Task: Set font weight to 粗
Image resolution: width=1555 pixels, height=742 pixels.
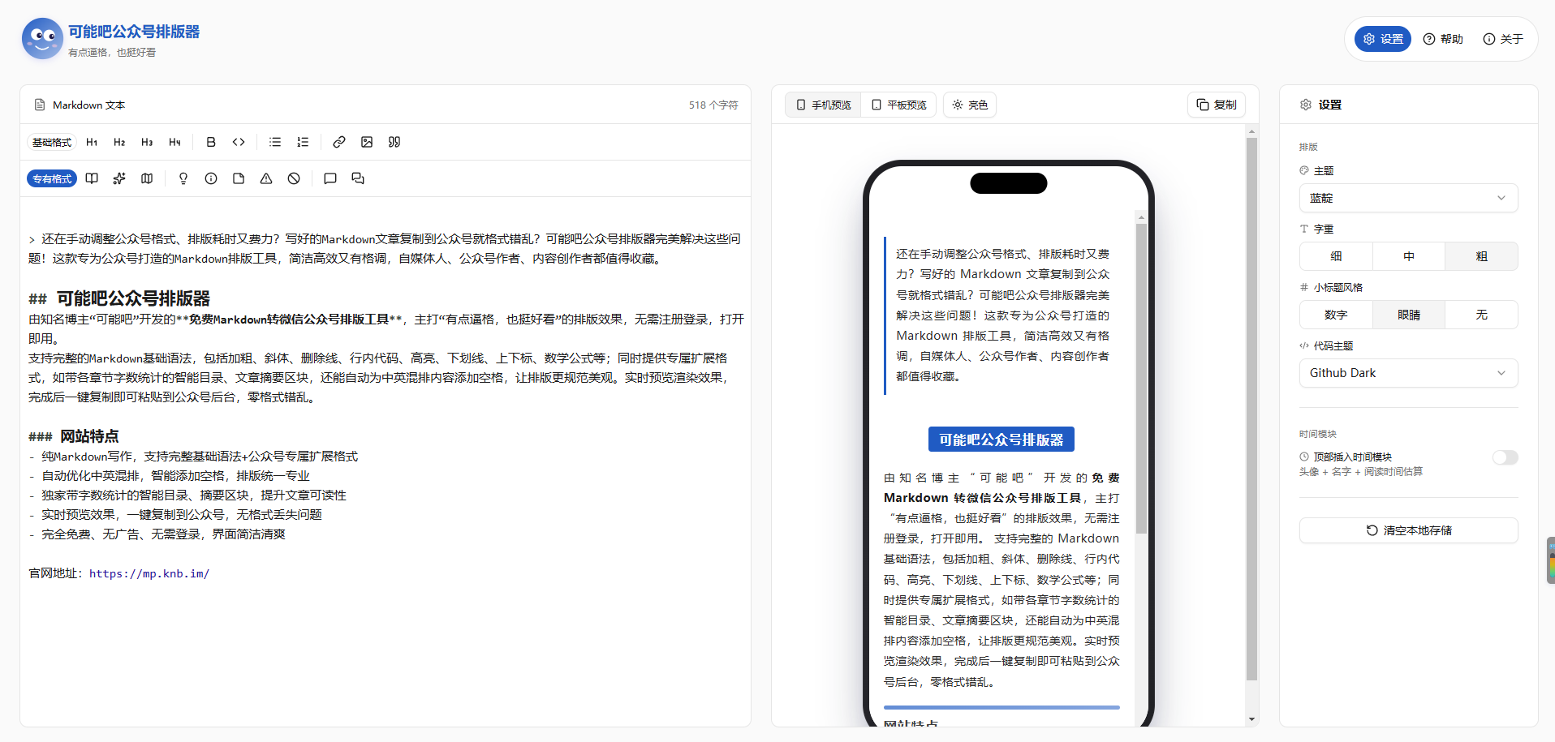Action: click(x=1481, y=256)
